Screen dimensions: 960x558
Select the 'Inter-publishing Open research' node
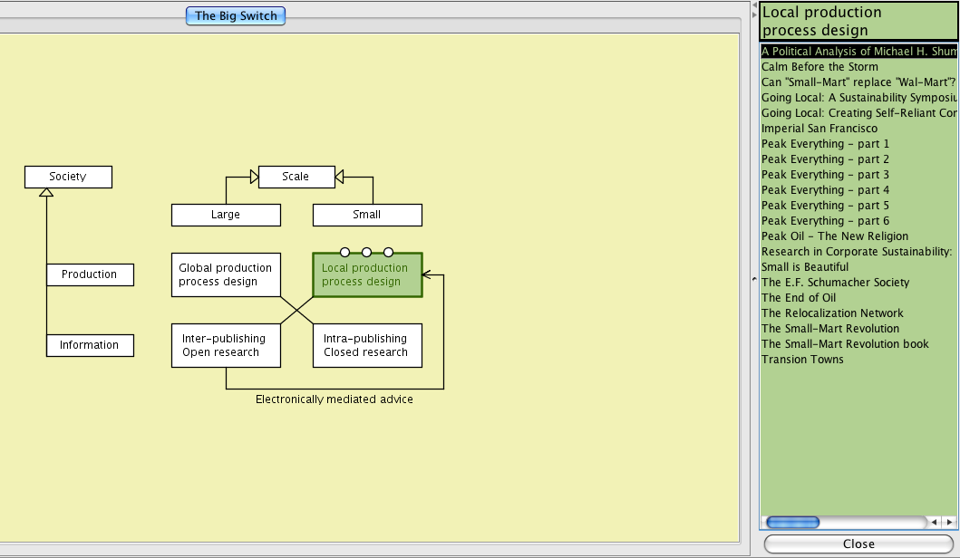click(x=226, y=345)
